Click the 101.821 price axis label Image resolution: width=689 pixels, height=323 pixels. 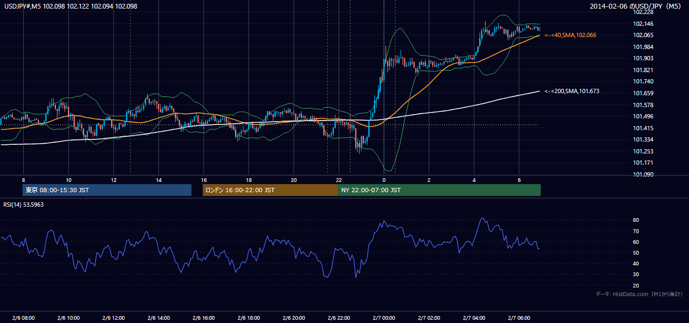point(643,70)
